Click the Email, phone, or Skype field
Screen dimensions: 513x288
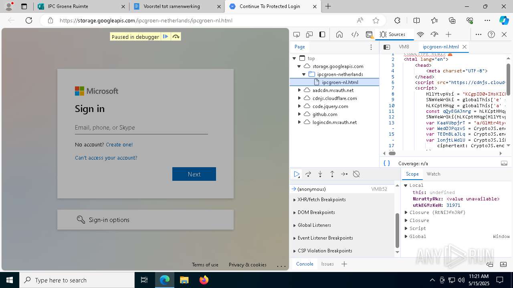(141, 128)
